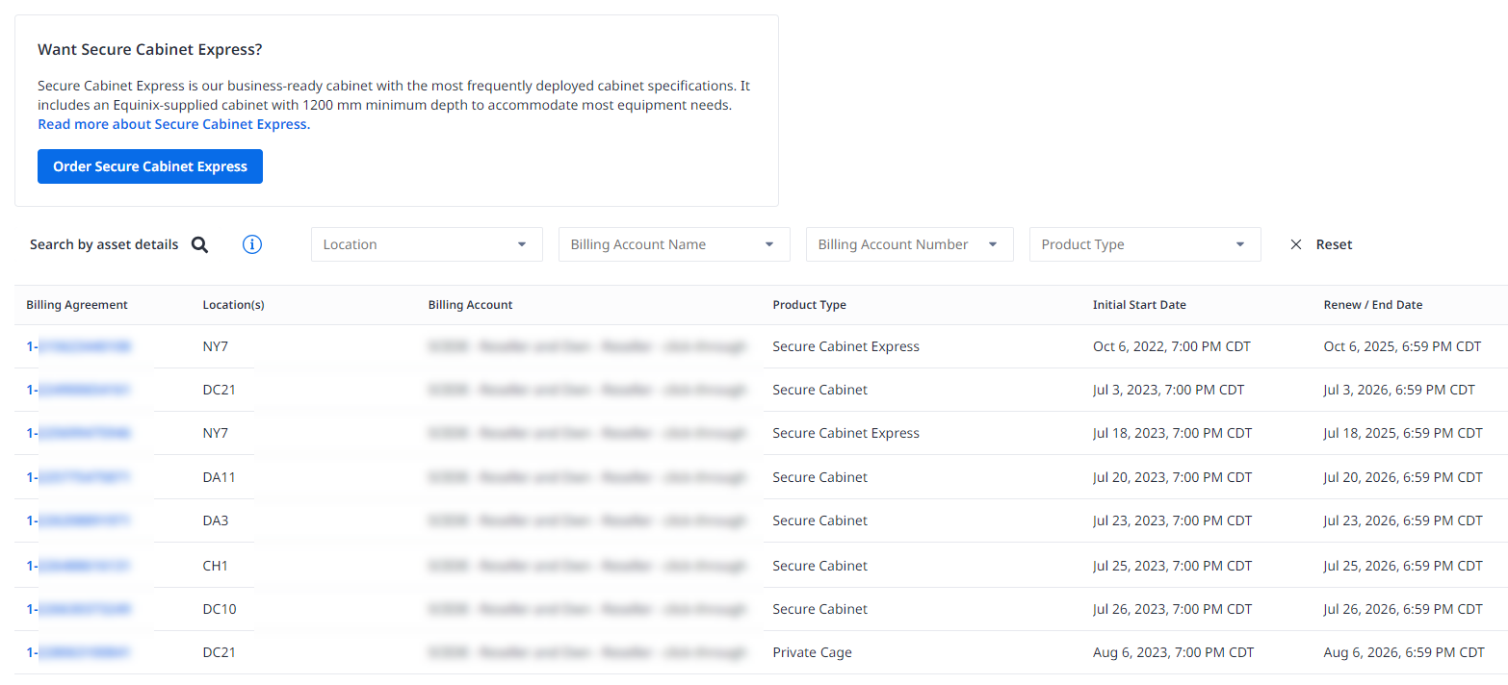Click DA3 location cell
This screenshot has width=1508, height=685.
point(216,520)
